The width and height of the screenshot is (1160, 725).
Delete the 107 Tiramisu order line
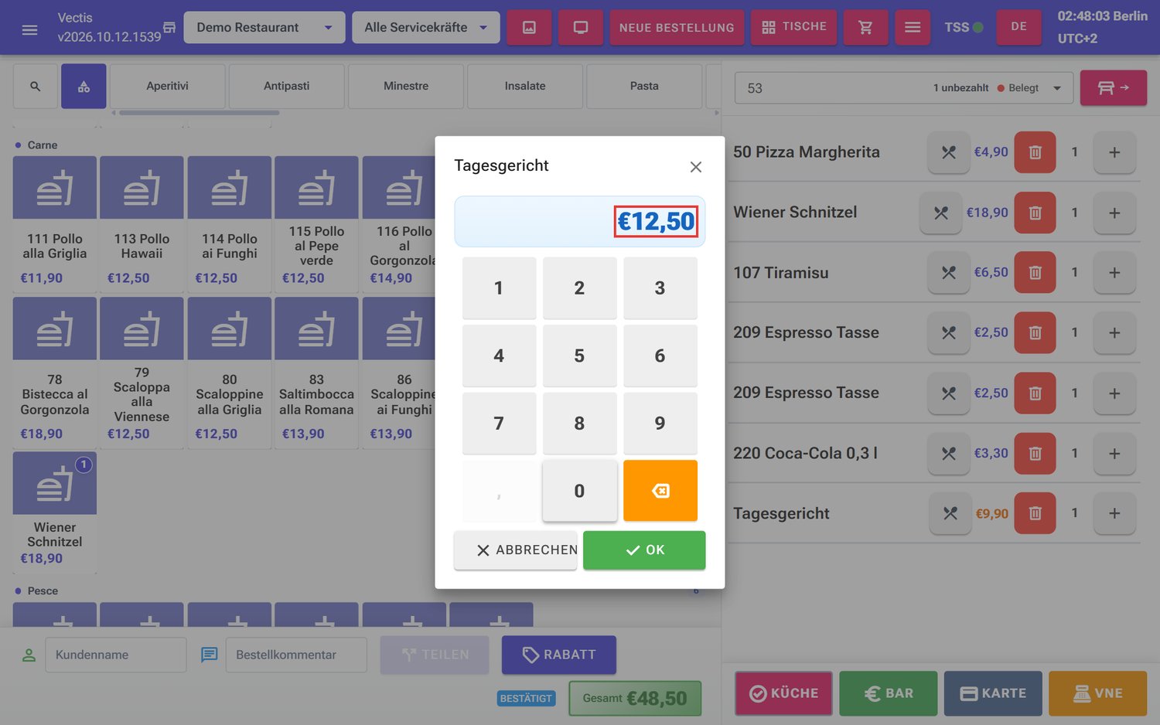(1035, 273)
